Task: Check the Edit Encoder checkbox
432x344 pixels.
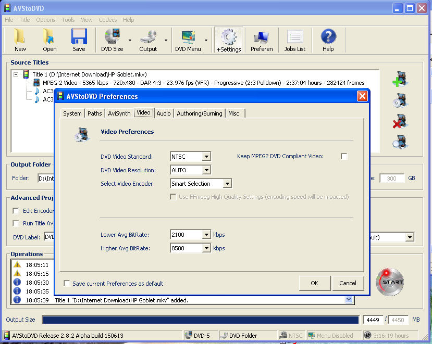Action: [16, 211]
